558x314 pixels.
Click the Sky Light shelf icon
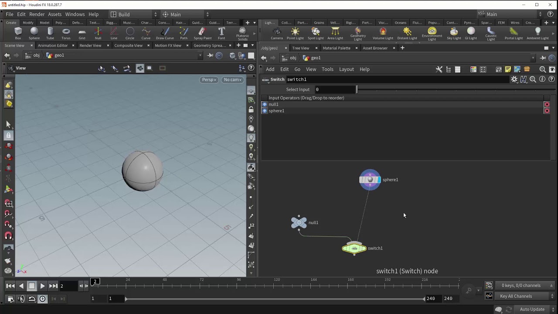454,33
